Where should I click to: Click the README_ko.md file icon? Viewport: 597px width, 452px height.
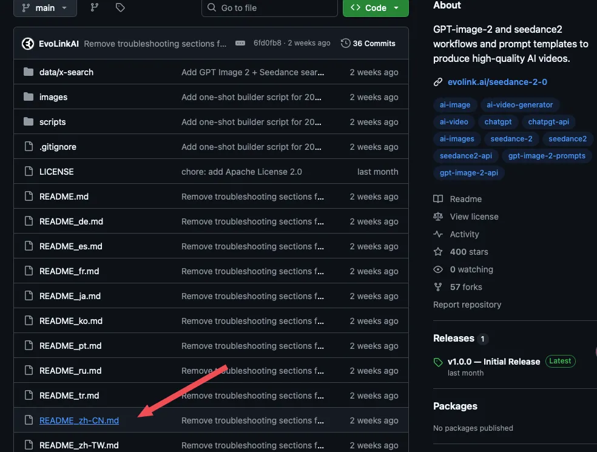(29, 320)
